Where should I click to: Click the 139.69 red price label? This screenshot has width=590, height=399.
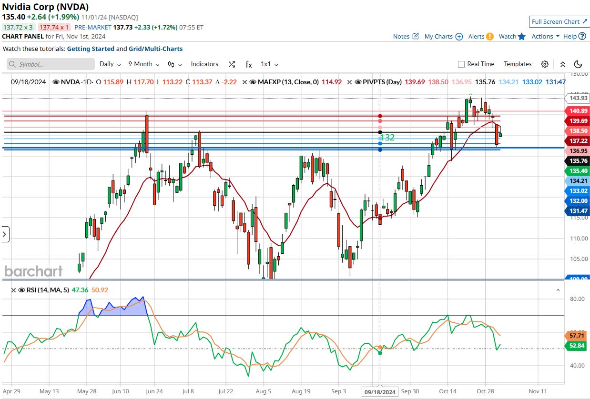tap(577, 121)
